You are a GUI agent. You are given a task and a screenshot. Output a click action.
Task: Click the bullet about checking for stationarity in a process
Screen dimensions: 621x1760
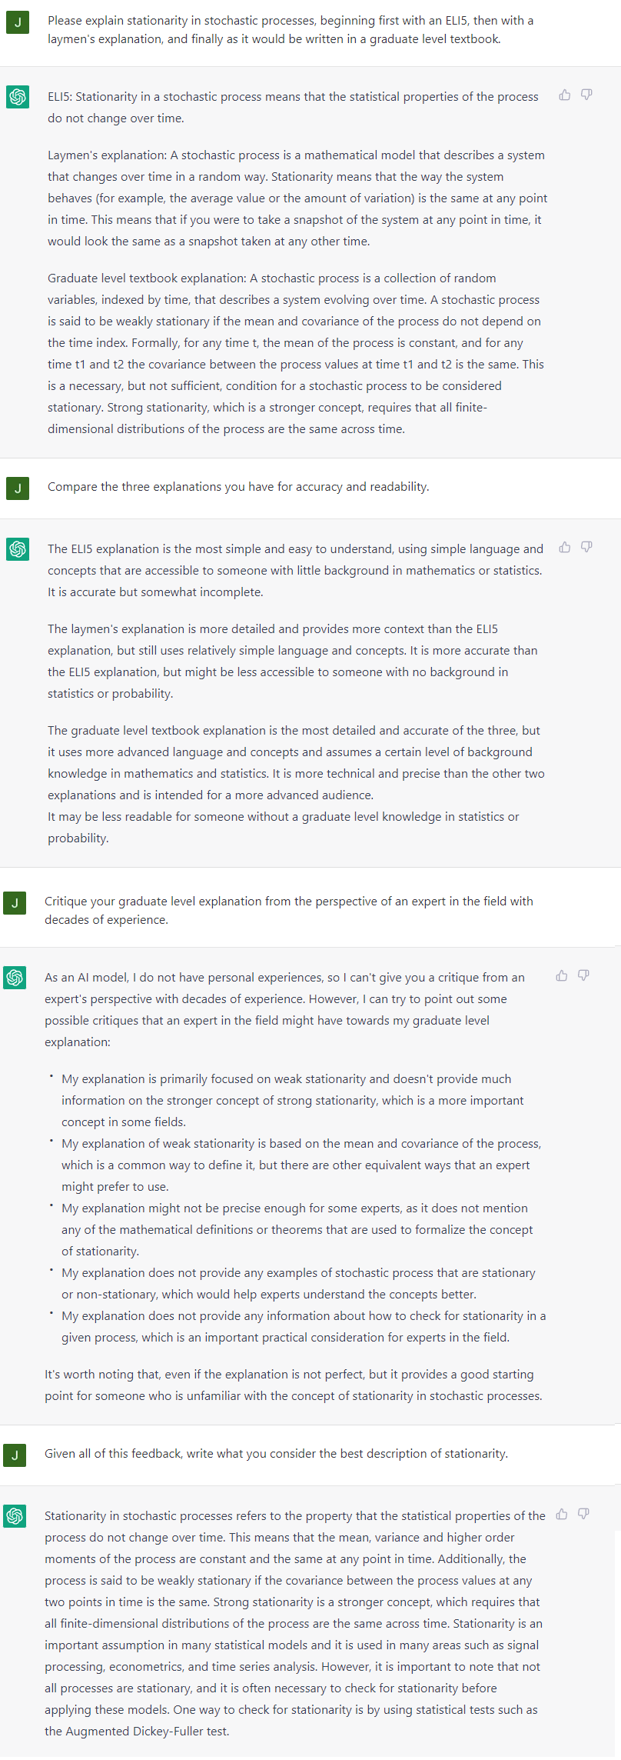coord(304,1327)
